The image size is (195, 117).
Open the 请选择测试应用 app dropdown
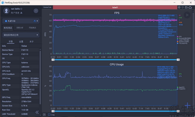[21, 35]
